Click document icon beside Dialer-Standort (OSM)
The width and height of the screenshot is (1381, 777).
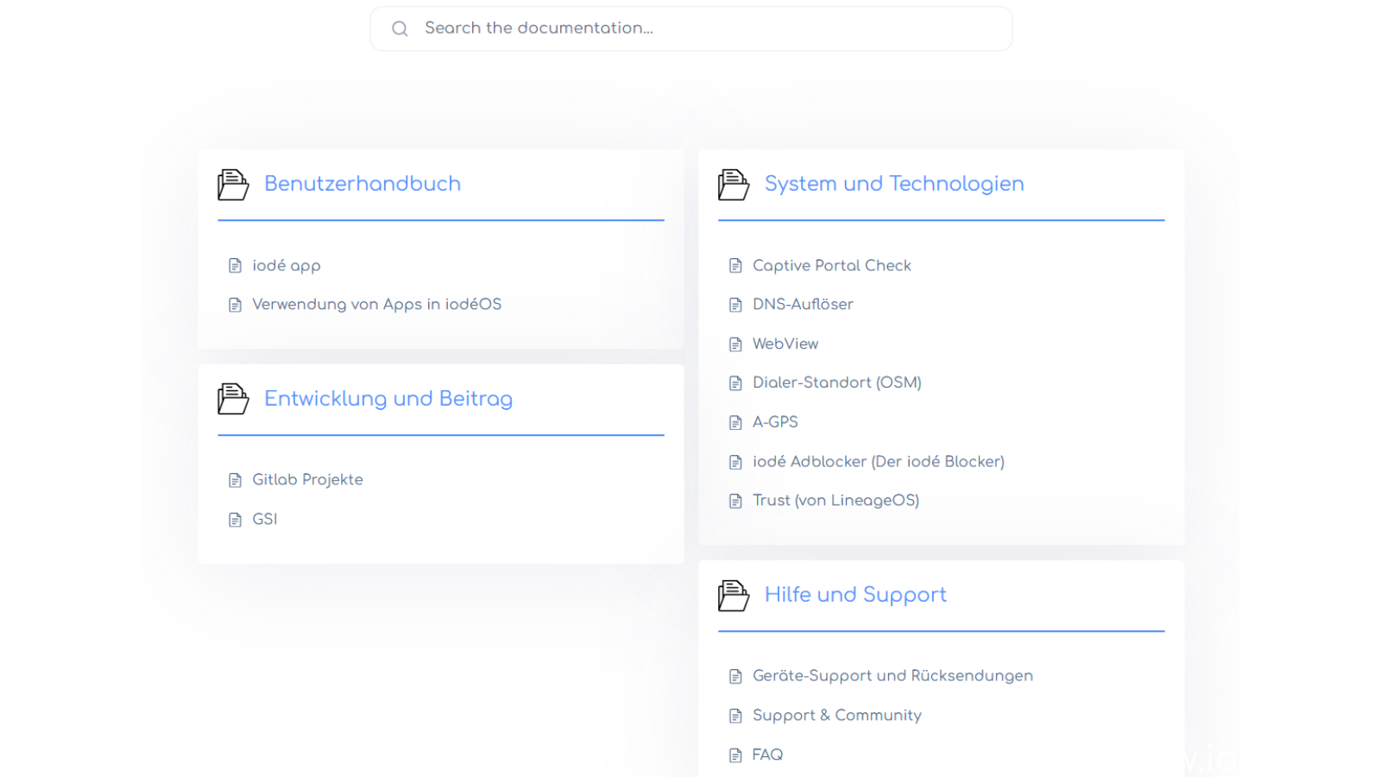735,383
